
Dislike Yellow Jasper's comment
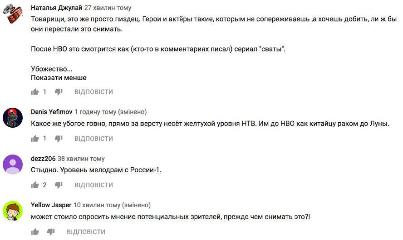[51, 232]
